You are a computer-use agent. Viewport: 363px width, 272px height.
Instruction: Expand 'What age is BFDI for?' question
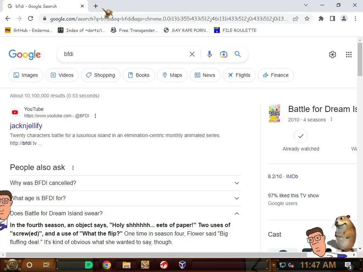(x=125, y=198)
